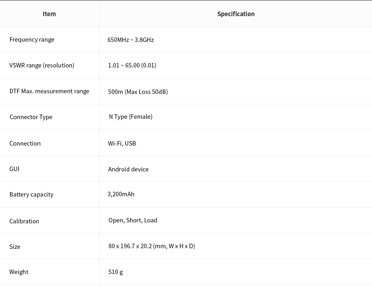Select the Frequency range label

click(32, 40)
